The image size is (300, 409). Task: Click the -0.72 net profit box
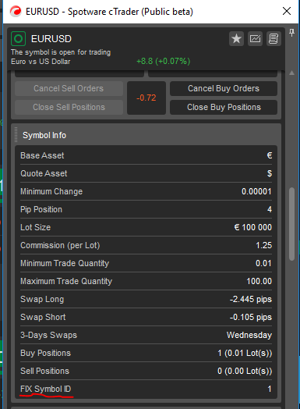click(x=146, y=98)
